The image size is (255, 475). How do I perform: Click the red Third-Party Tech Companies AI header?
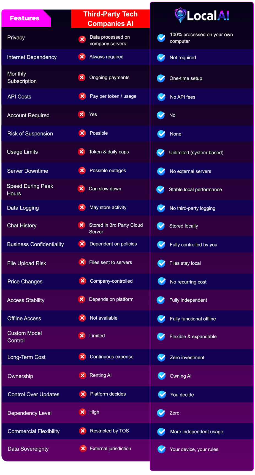point(110,19)
